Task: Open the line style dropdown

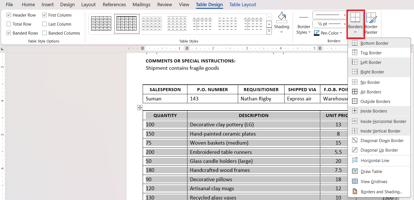Action: (345, 15)
